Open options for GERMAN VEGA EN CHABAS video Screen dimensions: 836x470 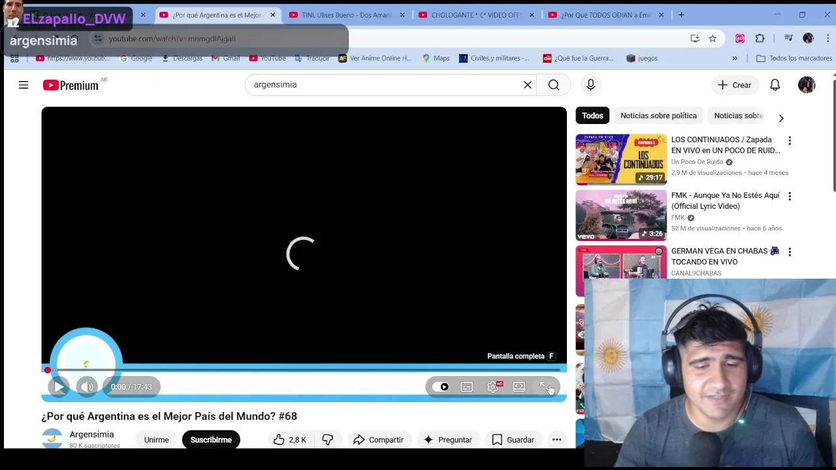pos(790,252)
